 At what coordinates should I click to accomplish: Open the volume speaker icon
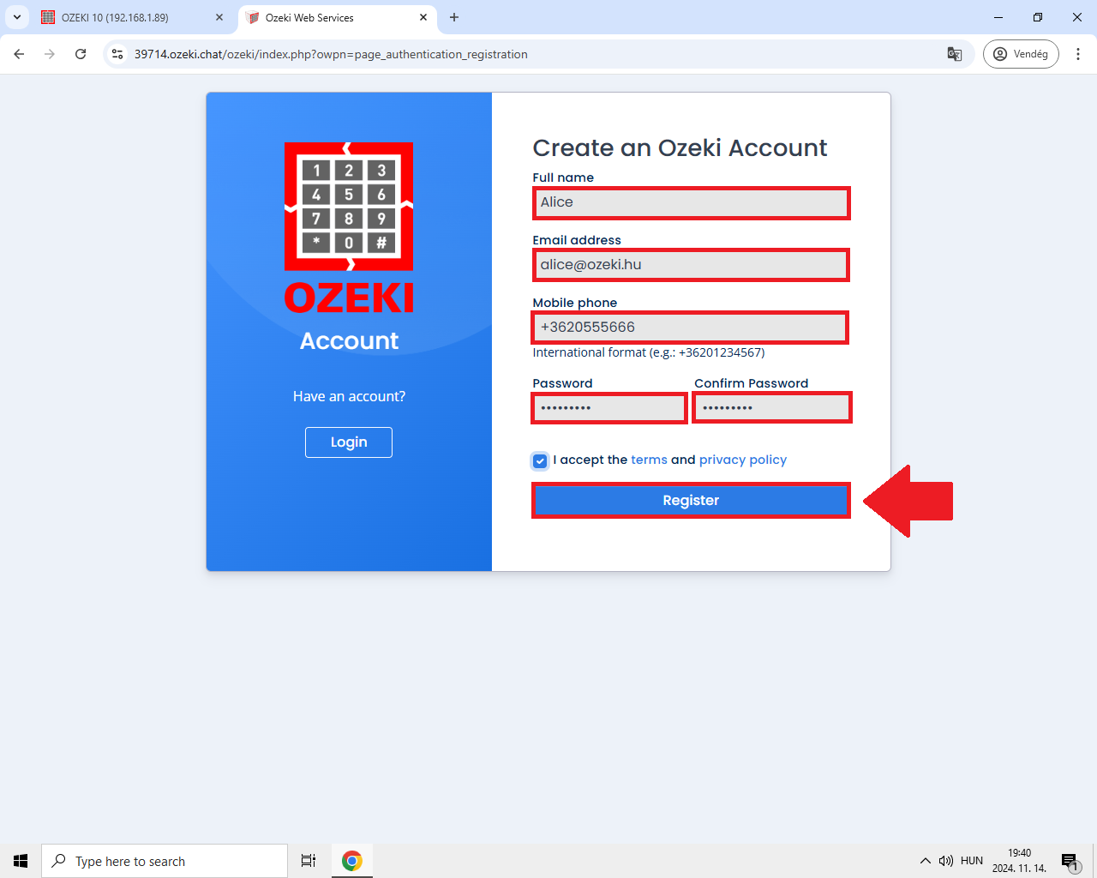[946, 861]
